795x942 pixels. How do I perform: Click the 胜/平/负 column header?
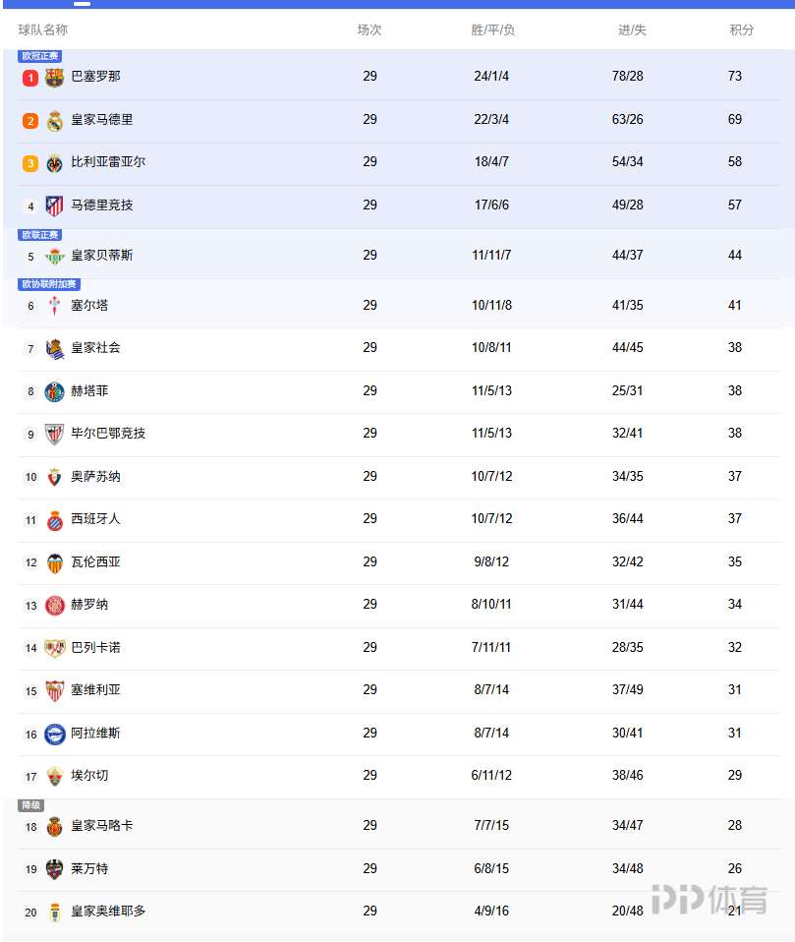(x=492, y=30)
